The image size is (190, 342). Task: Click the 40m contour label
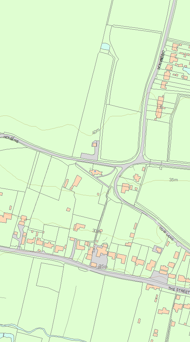(x=95, y=132)
